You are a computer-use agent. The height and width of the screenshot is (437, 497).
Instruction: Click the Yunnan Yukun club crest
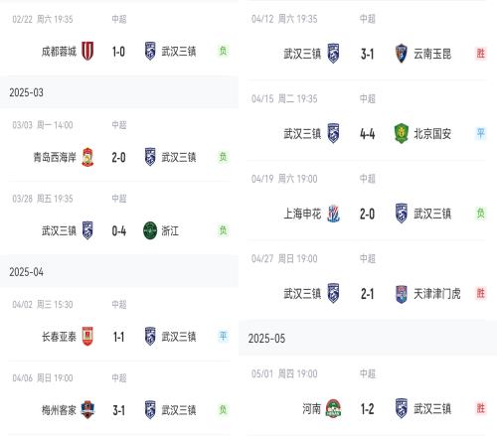[x=402, y=54]
